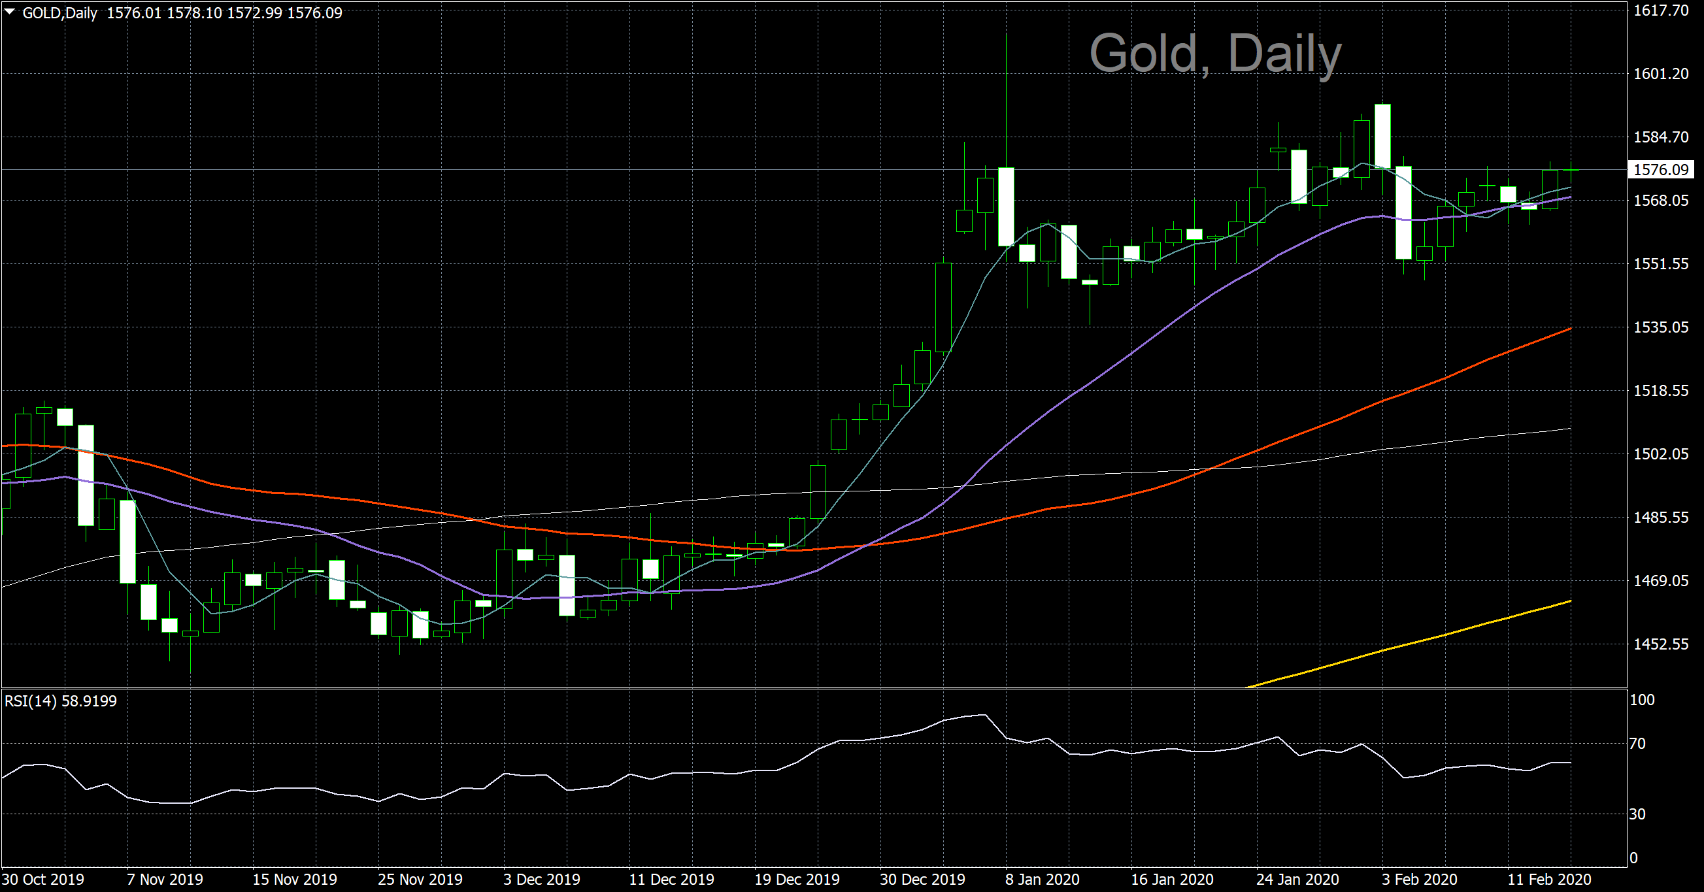Click the 11 Dec 2019 date label
The width and height of the screenshot is (1704, 892).
(671, 880)
